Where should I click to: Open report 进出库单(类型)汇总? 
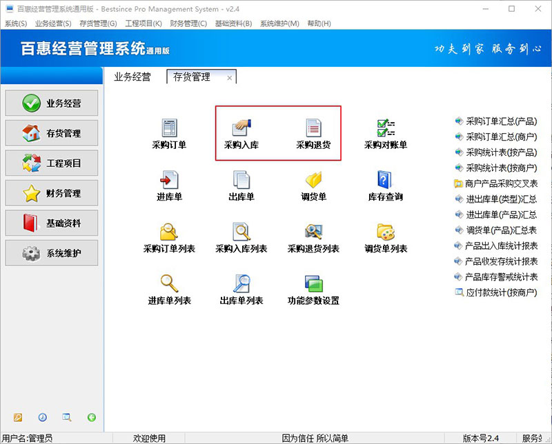pos(496,199)
